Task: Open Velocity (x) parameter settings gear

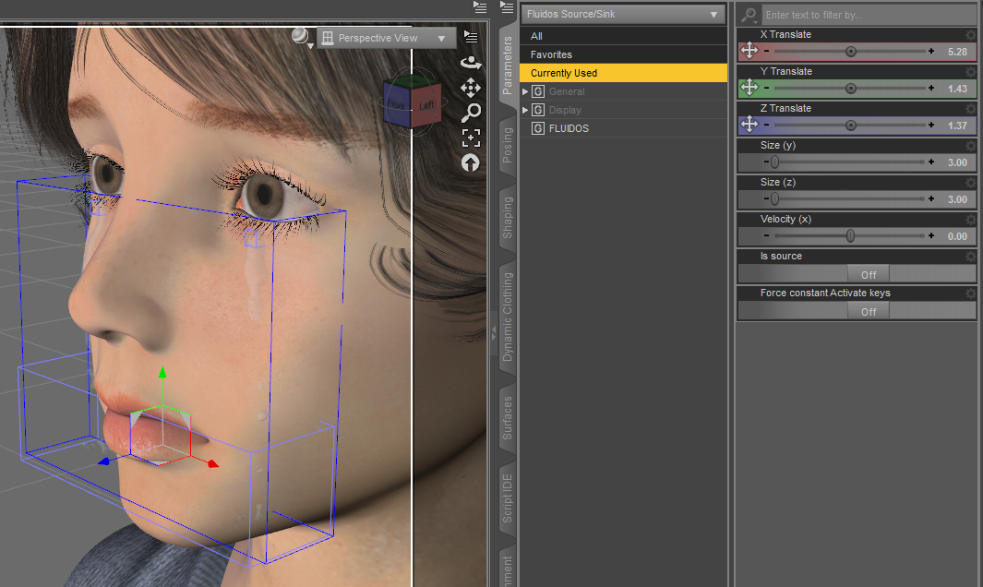Action: click(970, 220)
